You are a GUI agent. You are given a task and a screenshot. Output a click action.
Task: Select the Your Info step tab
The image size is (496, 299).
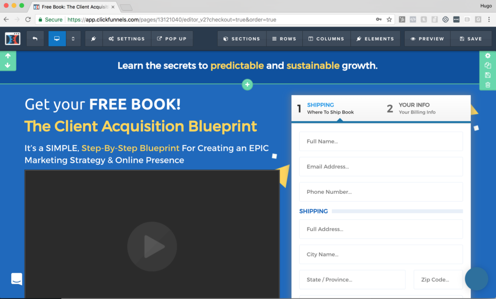411,108
